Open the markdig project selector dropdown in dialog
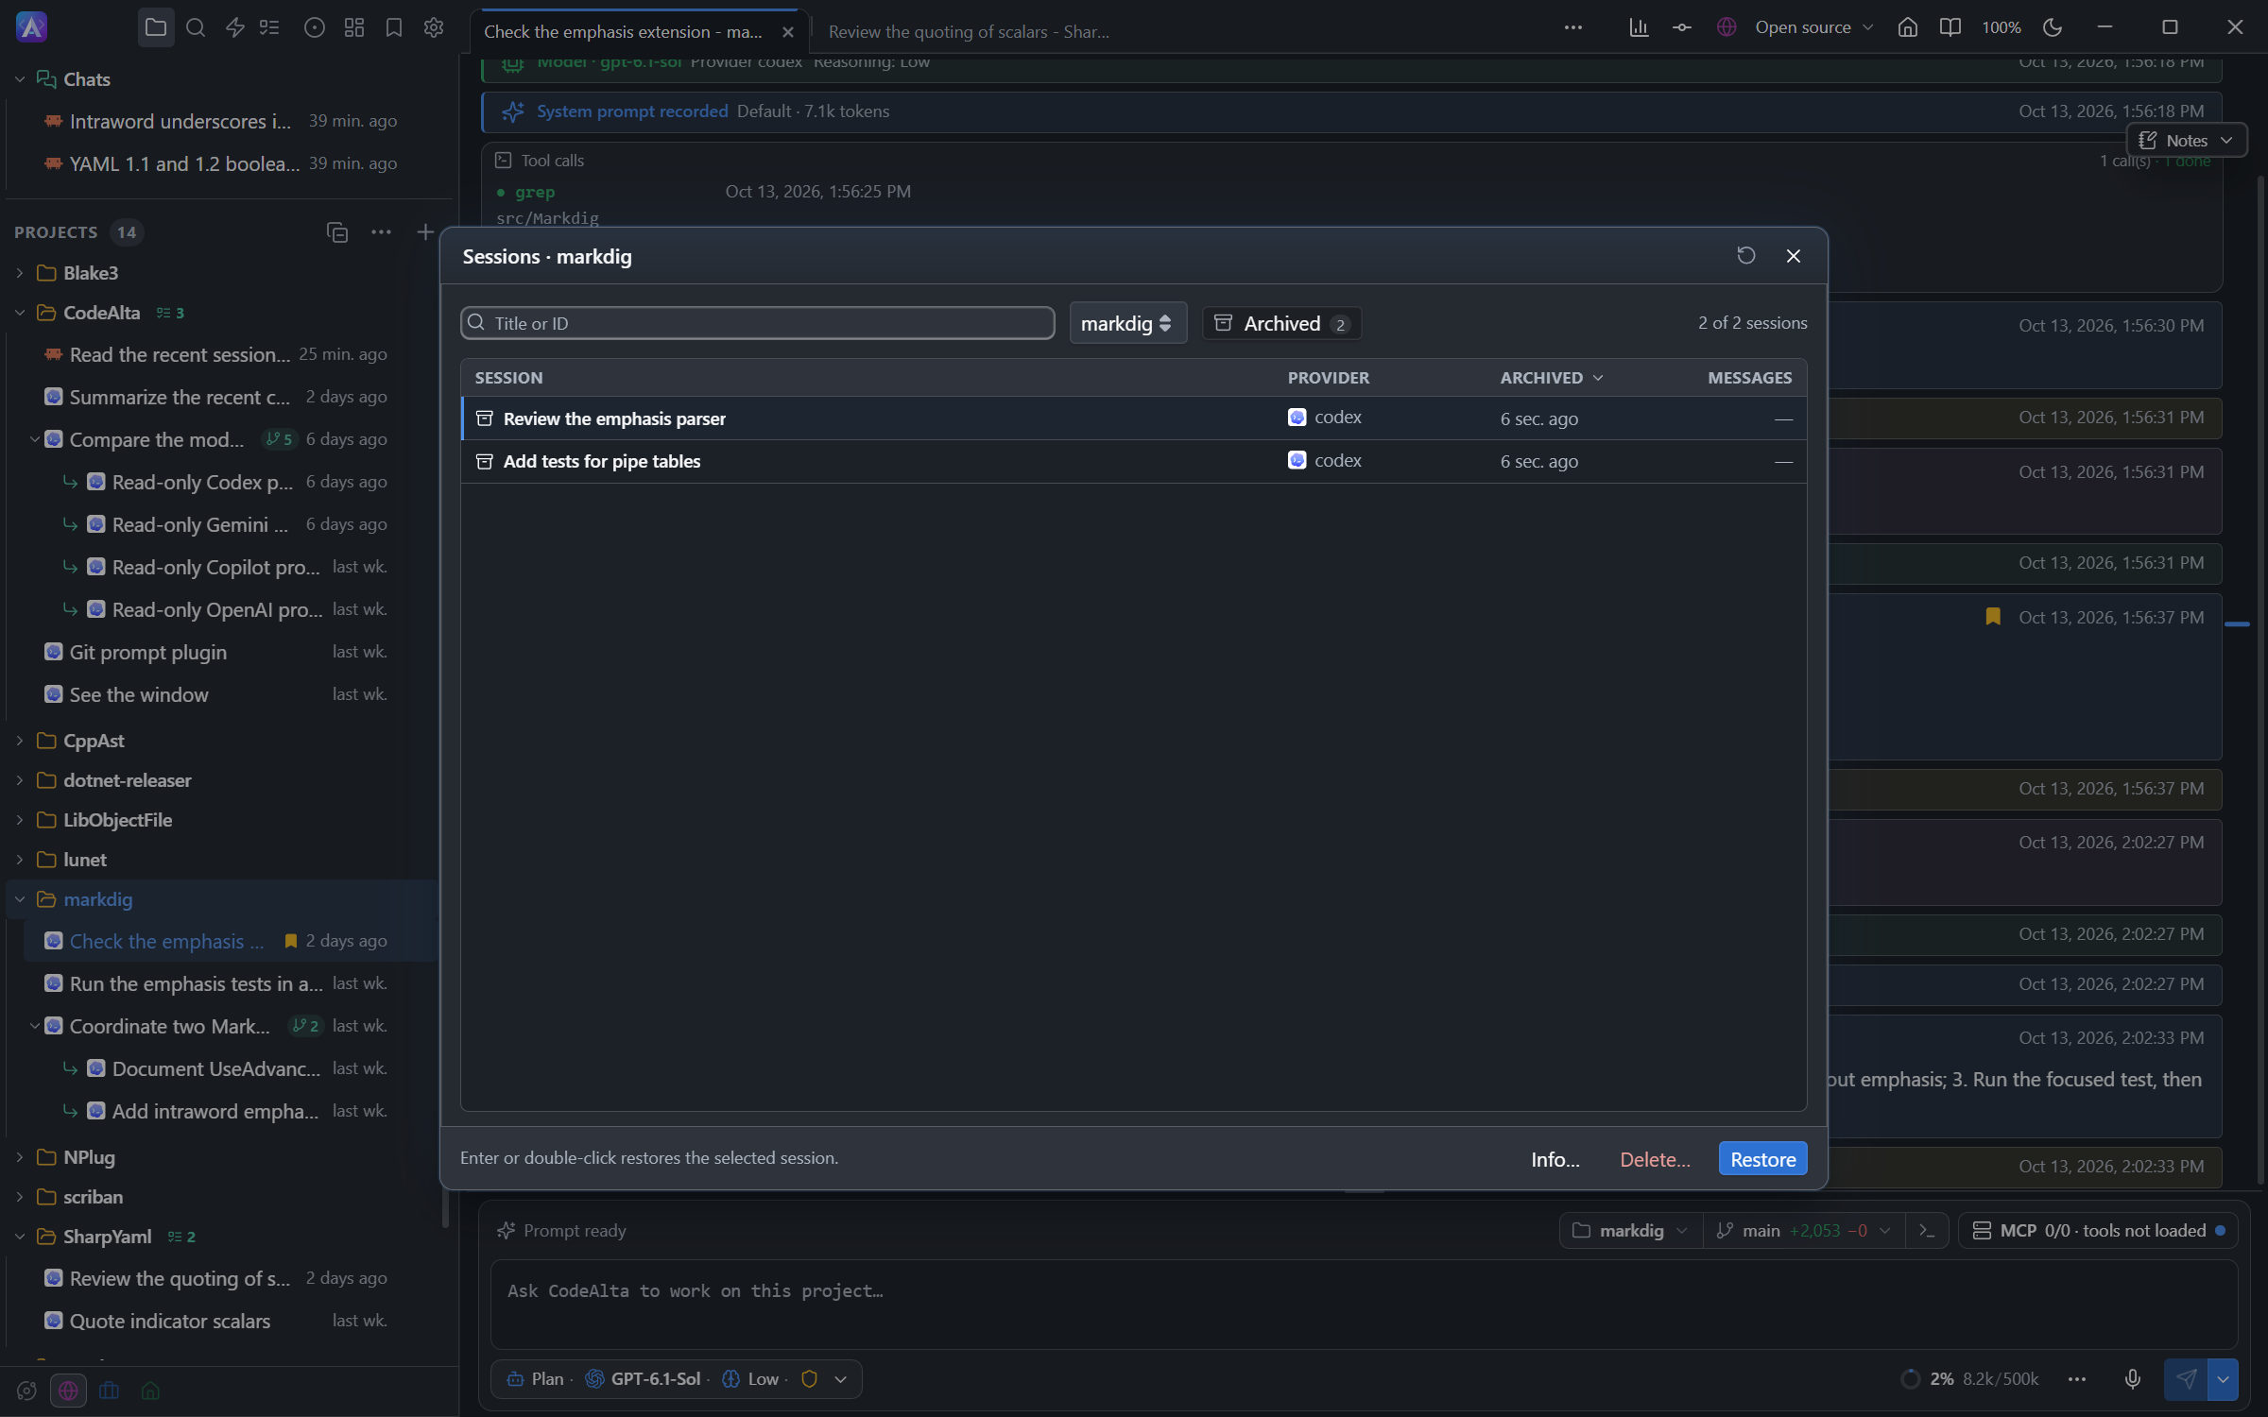Image resolution: width=2268 pixels, height=1417 pixels. coord(1127,324)
